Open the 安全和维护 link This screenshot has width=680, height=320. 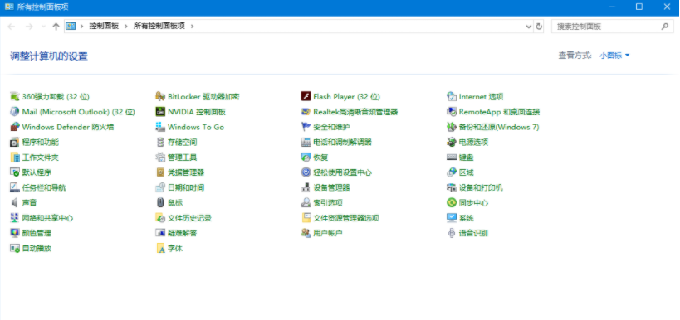(x=331, y=127)
